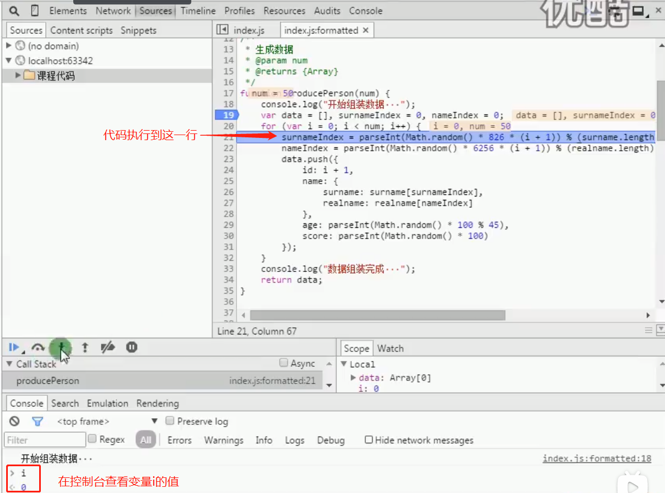Image resolution: width=665 pixels, height=493 pixels.
Task: Select the producePerson call stack frame
Action: coord(162,381)
